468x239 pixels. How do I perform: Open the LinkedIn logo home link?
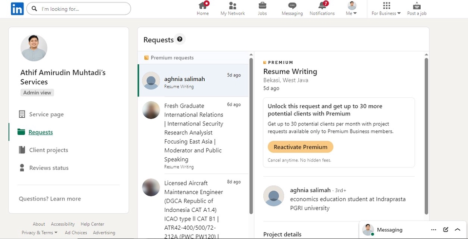click(x=17, y=9)
